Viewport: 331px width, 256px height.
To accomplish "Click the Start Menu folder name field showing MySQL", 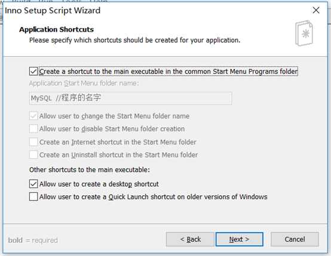I will coord(131,98).
